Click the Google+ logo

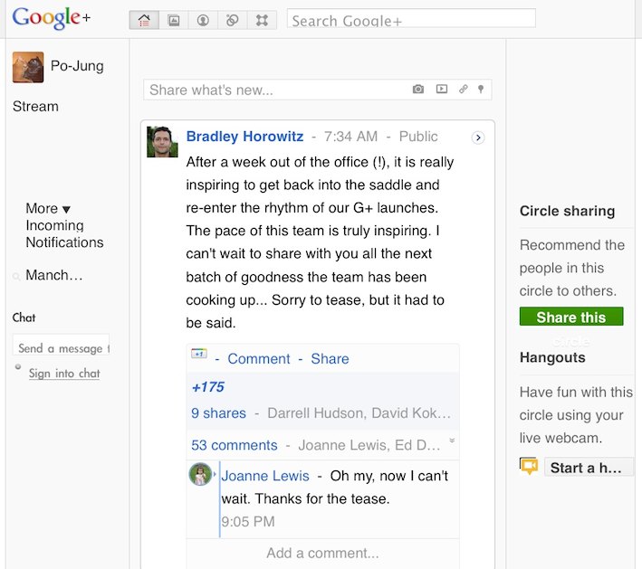coord(52,17)
